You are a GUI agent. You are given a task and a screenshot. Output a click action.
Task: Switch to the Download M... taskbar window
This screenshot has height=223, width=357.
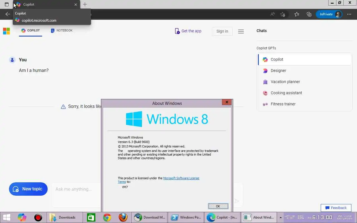click(150, 217)
